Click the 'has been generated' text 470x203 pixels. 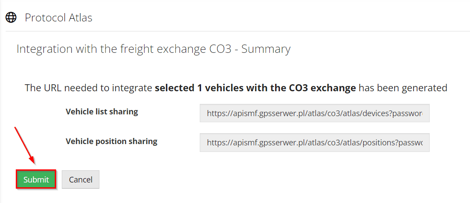[x=403, y=88]
